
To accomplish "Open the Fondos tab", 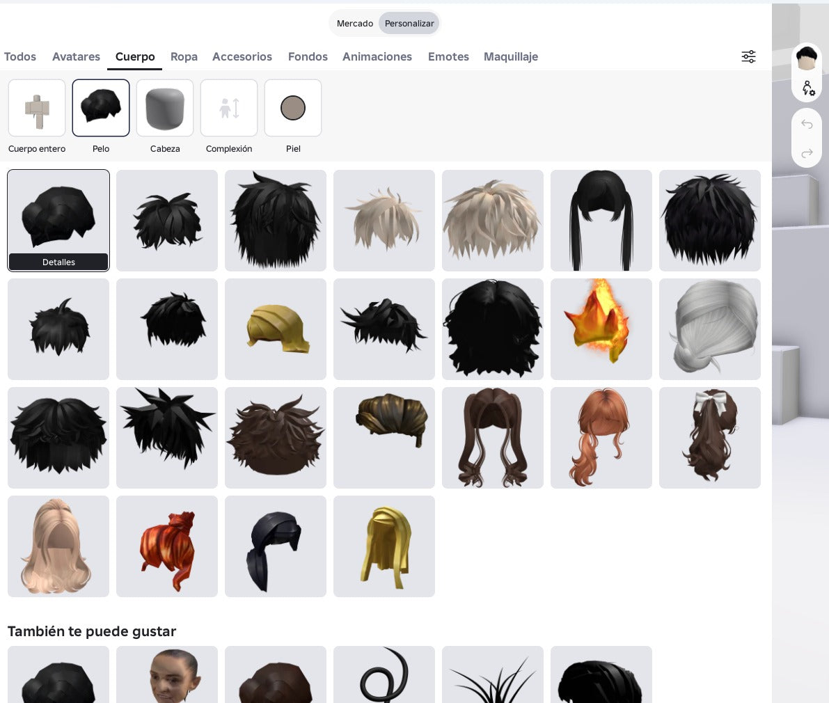I will pyautogui.click(x=308, y=56).
